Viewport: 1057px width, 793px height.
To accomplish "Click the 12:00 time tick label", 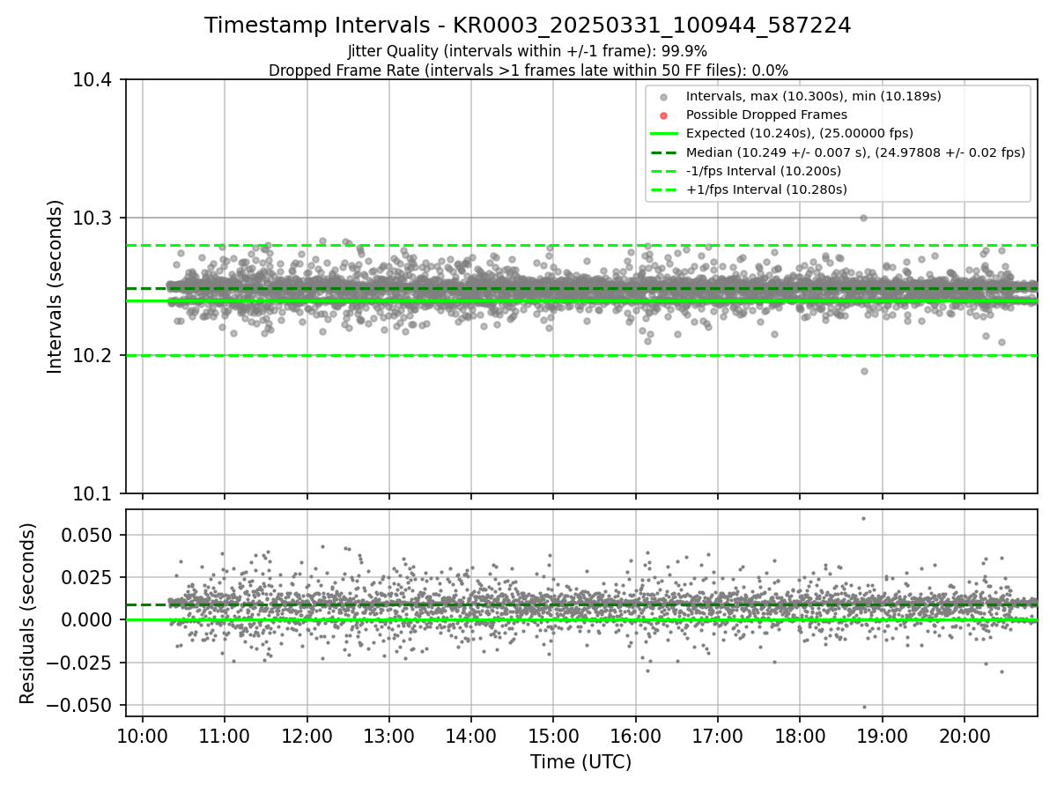I will 307,736.
